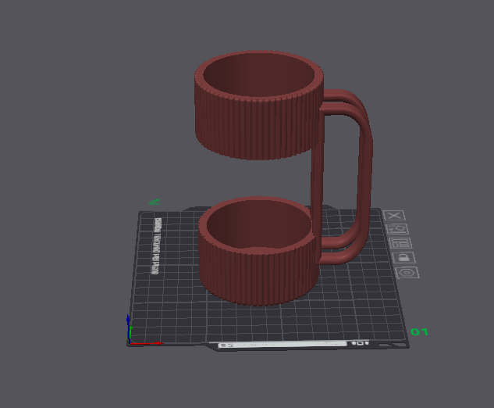Click the auto-orient plate icon

click(397, 229)
